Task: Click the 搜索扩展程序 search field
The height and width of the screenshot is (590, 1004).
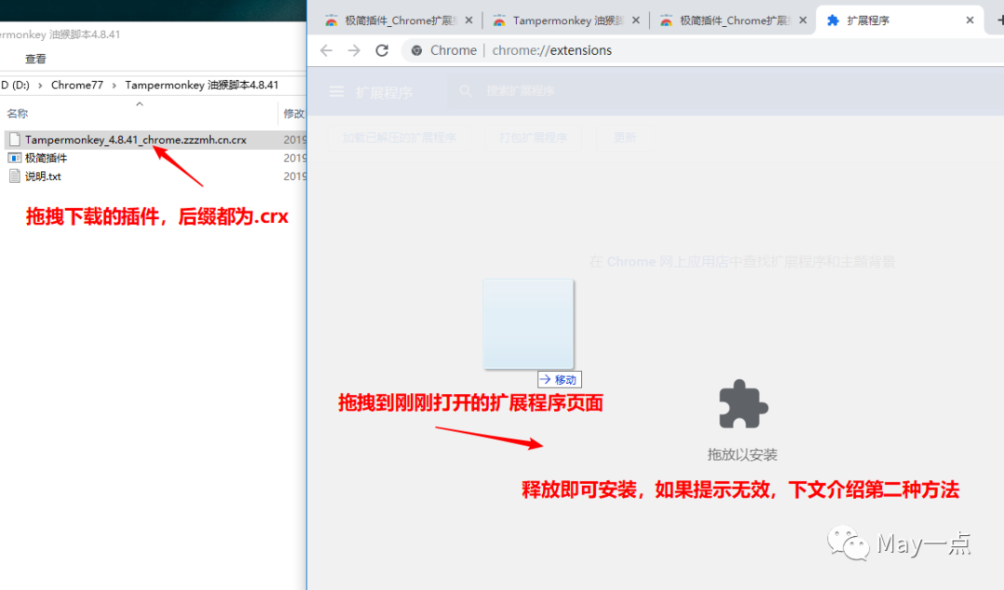Action: [723, 91]
